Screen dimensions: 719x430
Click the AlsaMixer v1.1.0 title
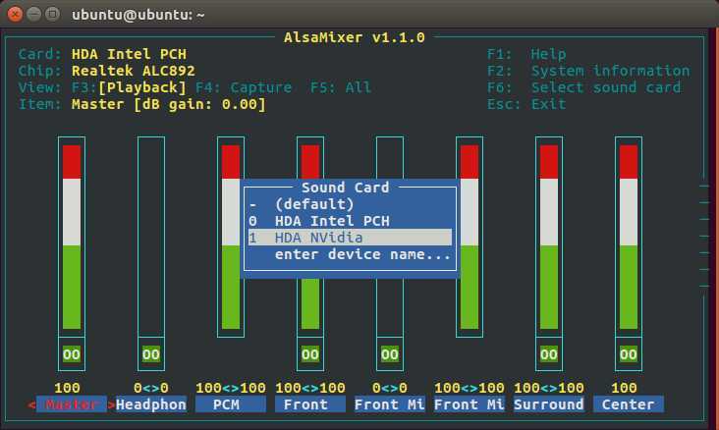[x=355, y=37]
